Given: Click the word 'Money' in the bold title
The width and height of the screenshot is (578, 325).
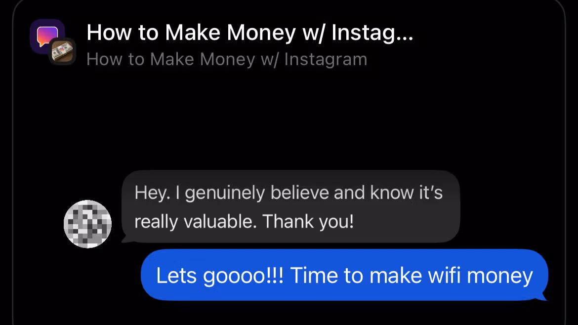Looking at the screenshot, I should (261, 33).
